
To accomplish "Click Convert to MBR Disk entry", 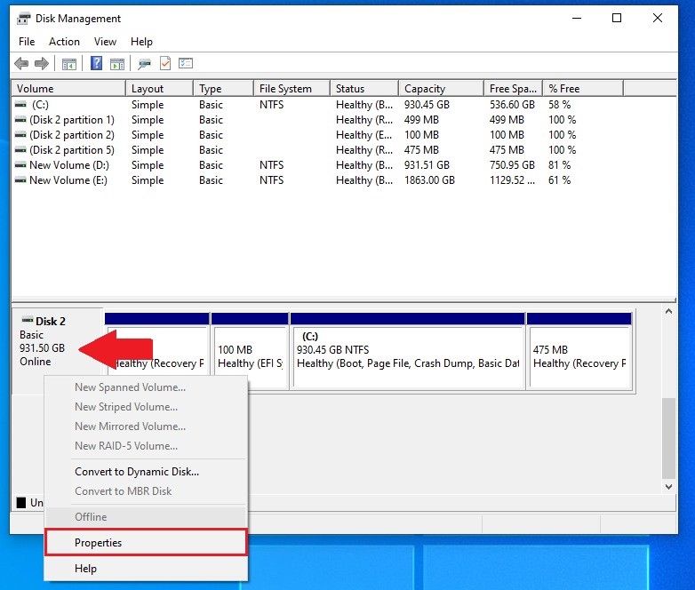I will tap(146, 491).
